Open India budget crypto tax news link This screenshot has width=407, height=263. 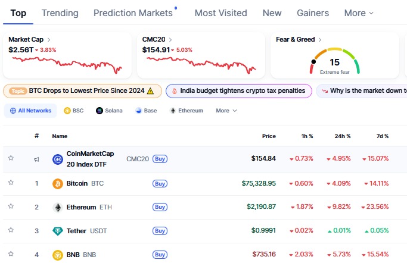click(x=238, y=91)
